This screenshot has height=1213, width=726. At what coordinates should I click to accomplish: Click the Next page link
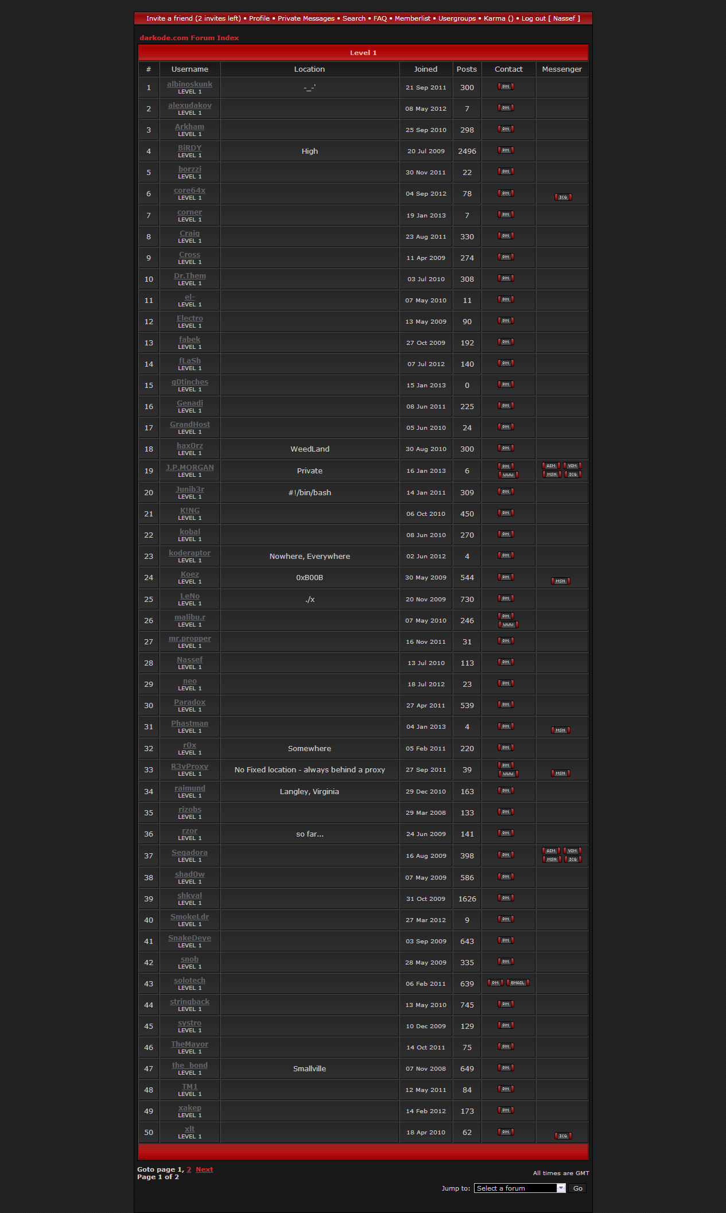coord(204,1169)
